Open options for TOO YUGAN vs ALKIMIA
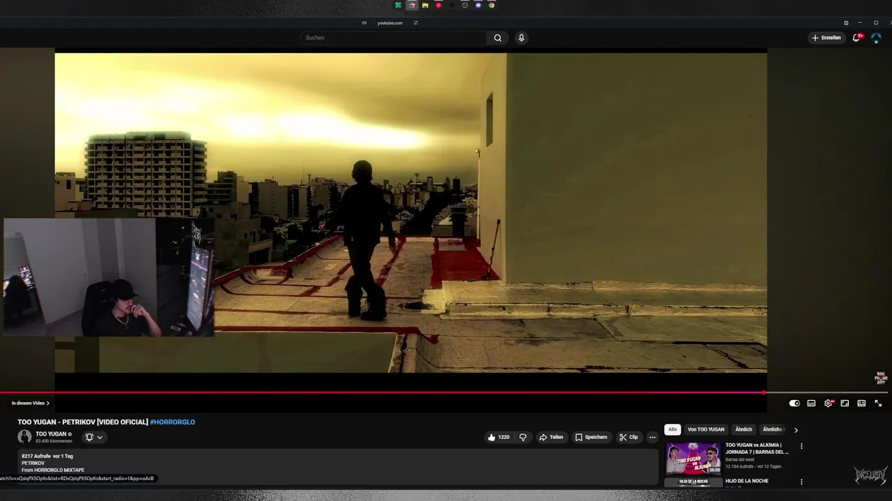The width and height of the screenshot is (892, 501). tap(801, 446)
